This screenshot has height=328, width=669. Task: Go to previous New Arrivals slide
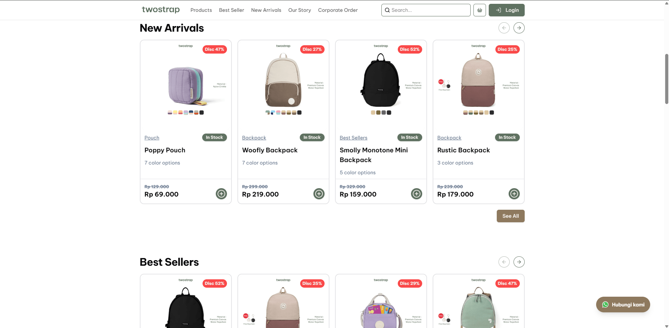(504, 28)
